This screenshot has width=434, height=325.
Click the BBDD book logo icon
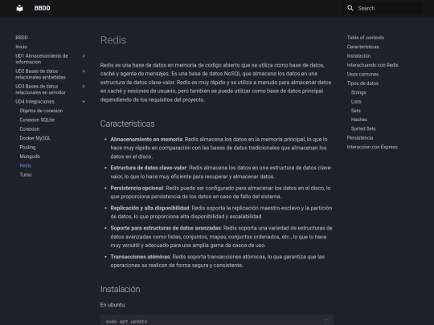point(19,8)
